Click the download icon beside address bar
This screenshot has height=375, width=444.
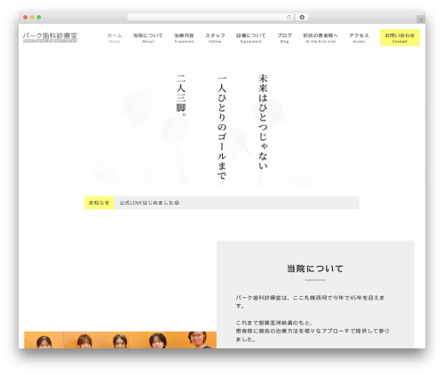coord(302,17)
